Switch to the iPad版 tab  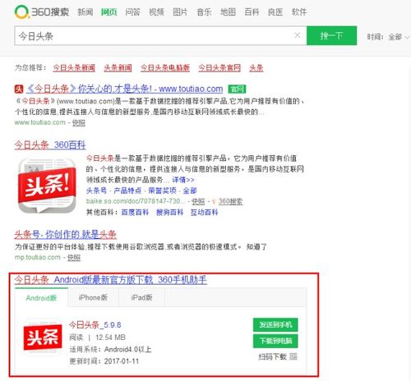click(141, 297)
